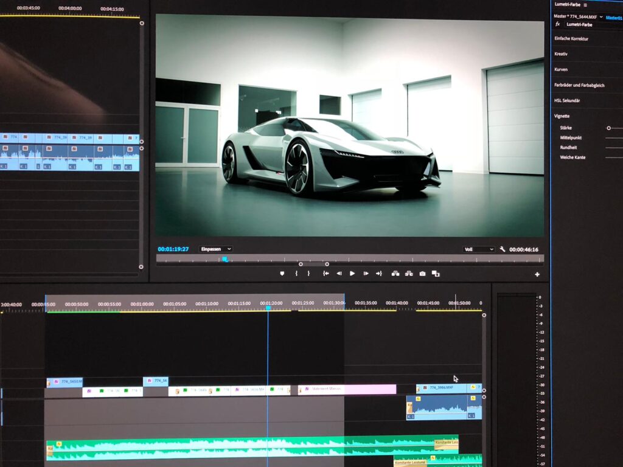This screenshot has height=467, width=623.
Task: Step forward one frame
Action: click(x=366, y=274)
